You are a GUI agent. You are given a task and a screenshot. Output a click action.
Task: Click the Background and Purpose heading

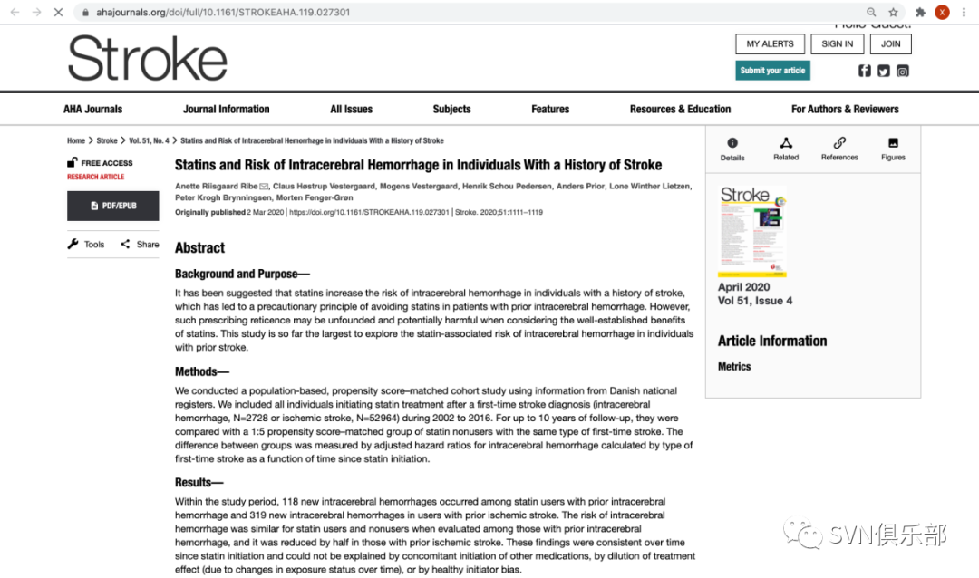click(242, 274)
